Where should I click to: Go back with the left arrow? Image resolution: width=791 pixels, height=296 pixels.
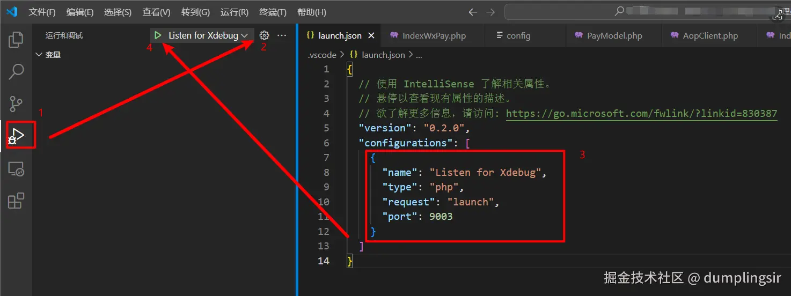(472, 12)
